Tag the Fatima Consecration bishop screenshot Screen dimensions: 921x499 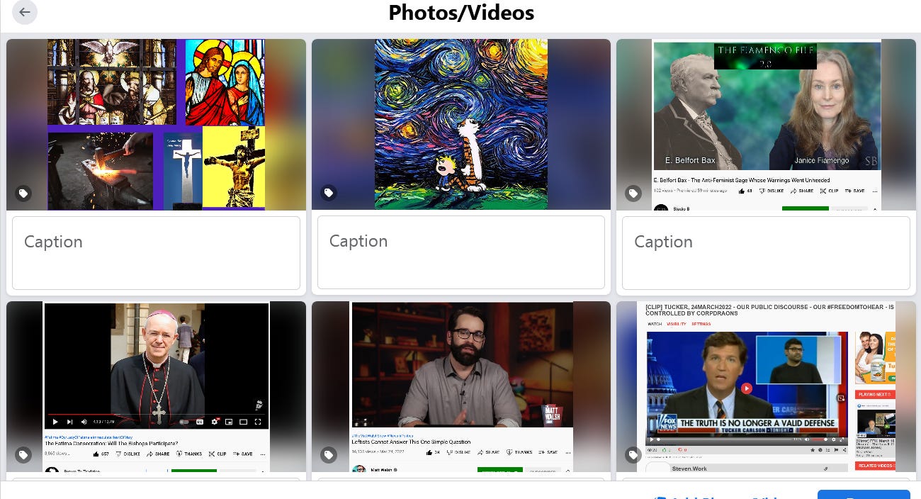(23, 455)
